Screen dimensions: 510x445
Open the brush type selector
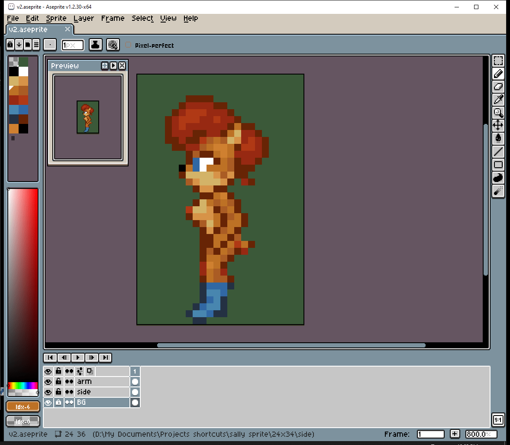tap(50, 45)
